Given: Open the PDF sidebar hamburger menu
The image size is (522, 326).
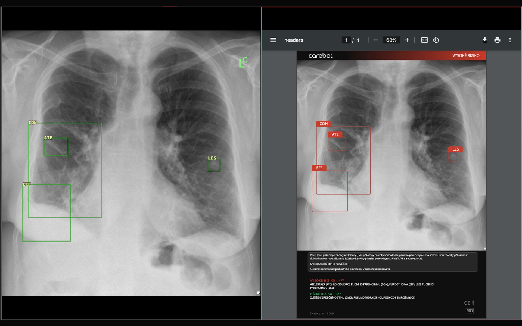Looking at the screenshot, I should 273,40.
